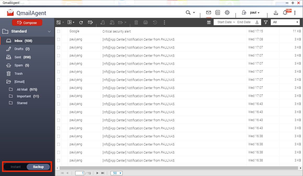Click the Reply icon in the toolbar
Viewport: 303px width, 176px height.
pos(102,22)
